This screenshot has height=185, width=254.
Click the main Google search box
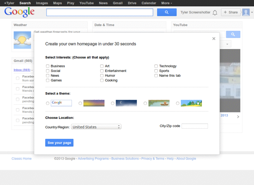coord(100,12)
